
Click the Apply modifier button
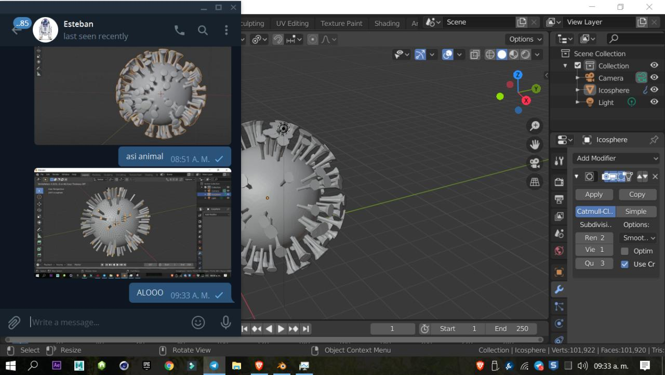coord(594,194)
